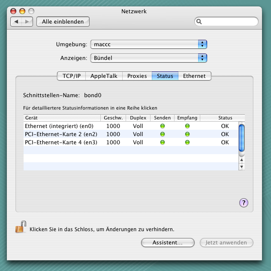Click the Duplex column header
This screenshot has height=271, width=271.
pos(138,118)
